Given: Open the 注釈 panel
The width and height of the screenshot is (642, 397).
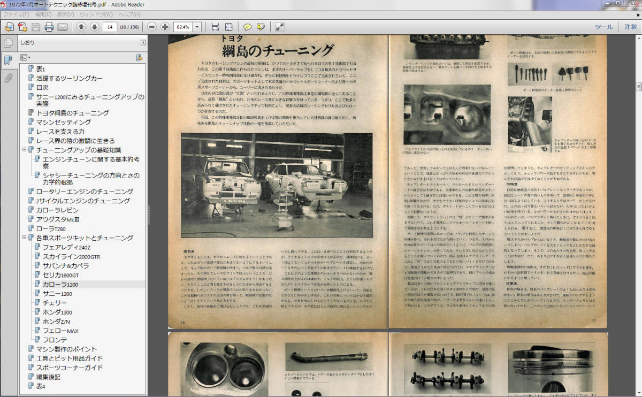Looking at the screenshot, I should coord(630,27).
